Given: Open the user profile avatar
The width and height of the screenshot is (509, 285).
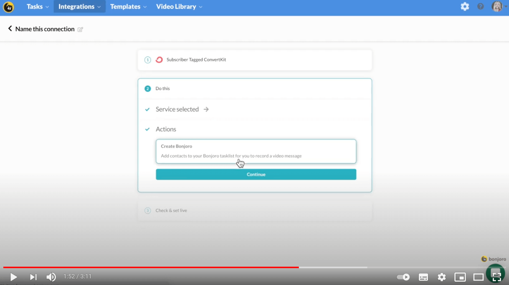Looking at the screenshot, I should pyautogui.click(x=497, y=7).
